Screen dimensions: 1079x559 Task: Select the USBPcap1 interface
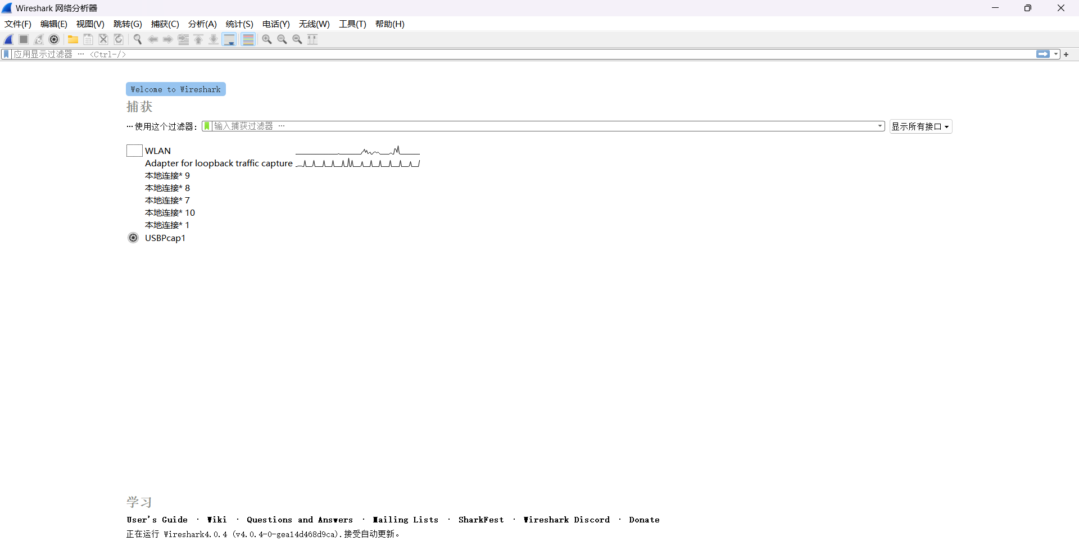165,238
